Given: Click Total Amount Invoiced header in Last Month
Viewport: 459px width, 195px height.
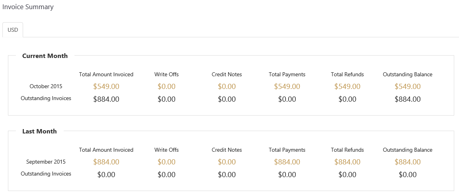Looking at the screenshot, I should click(106, 150).
